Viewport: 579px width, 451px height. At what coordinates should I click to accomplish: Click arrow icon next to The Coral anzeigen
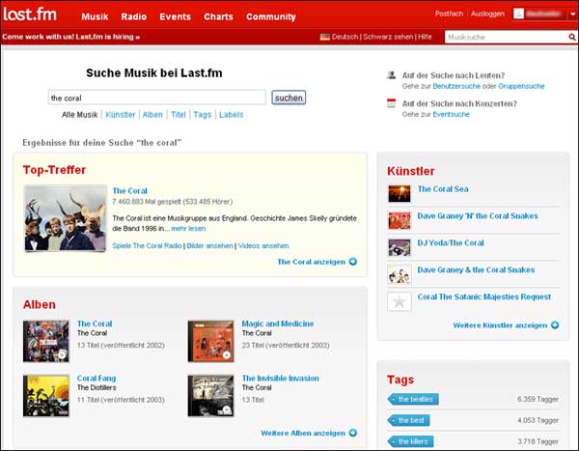coord(353,262)
